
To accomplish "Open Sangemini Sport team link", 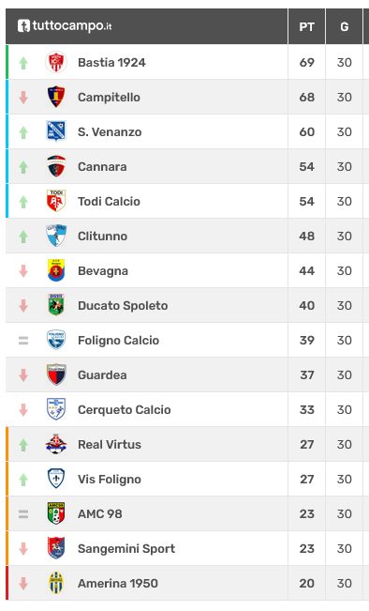I will tap(126, 549).
